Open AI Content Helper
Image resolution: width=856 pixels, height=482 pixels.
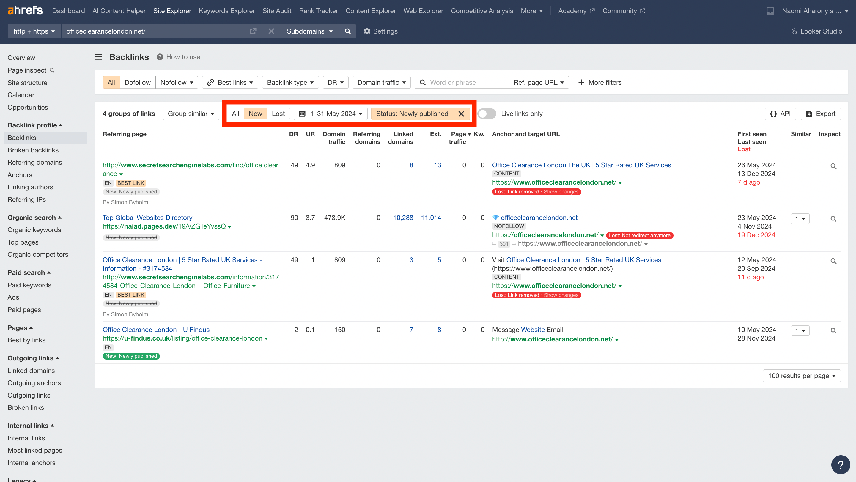click(x=119, y=11)
